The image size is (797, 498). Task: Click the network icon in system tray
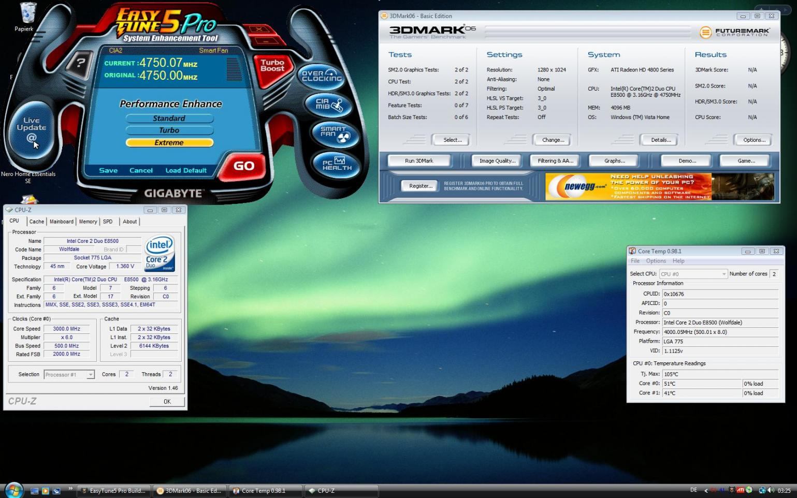tap(762, 490)
